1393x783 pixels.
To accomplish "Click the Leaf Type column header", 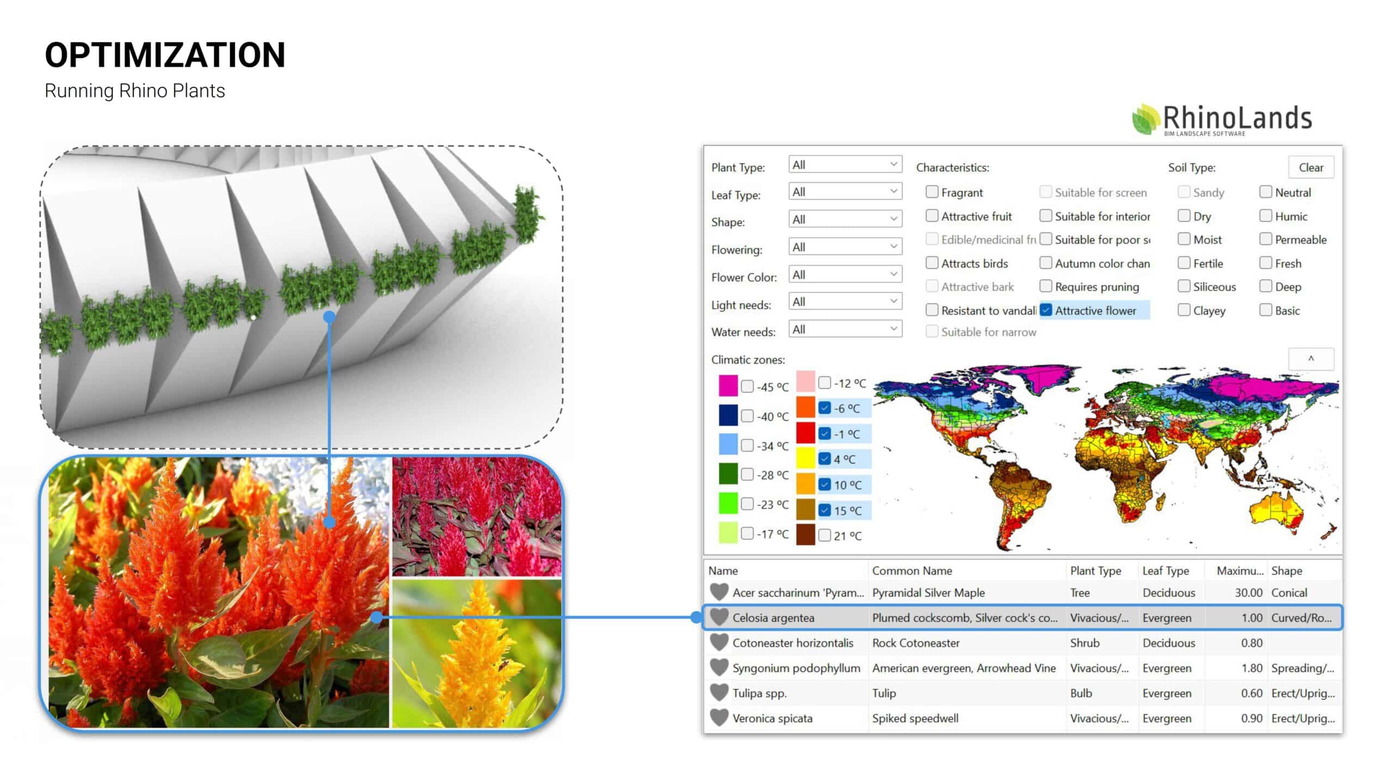I will tap(1166, 571).
